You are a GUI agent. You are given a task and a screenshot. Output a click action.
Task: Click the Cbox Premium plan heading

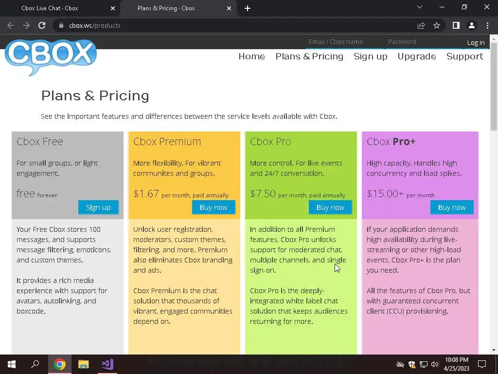[167, 142]
